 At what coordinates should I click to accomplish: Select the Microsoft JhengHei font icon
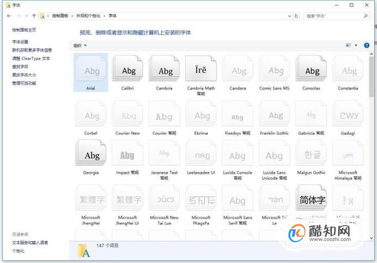point(91,198)
